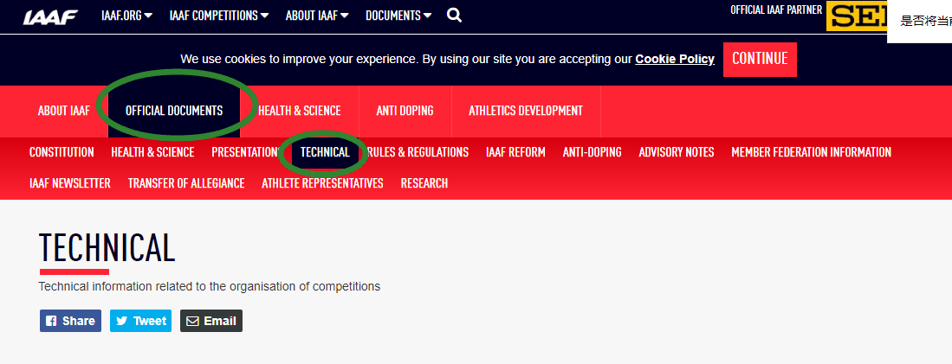This screenshot has width=952, height=364.
Task: Open Member Federation Information item
Action: [x=811, y=152]
